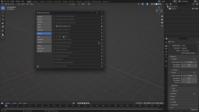Adjust Render Time Limit value field
The image size is (199, 112).
(x=189, y=82)
